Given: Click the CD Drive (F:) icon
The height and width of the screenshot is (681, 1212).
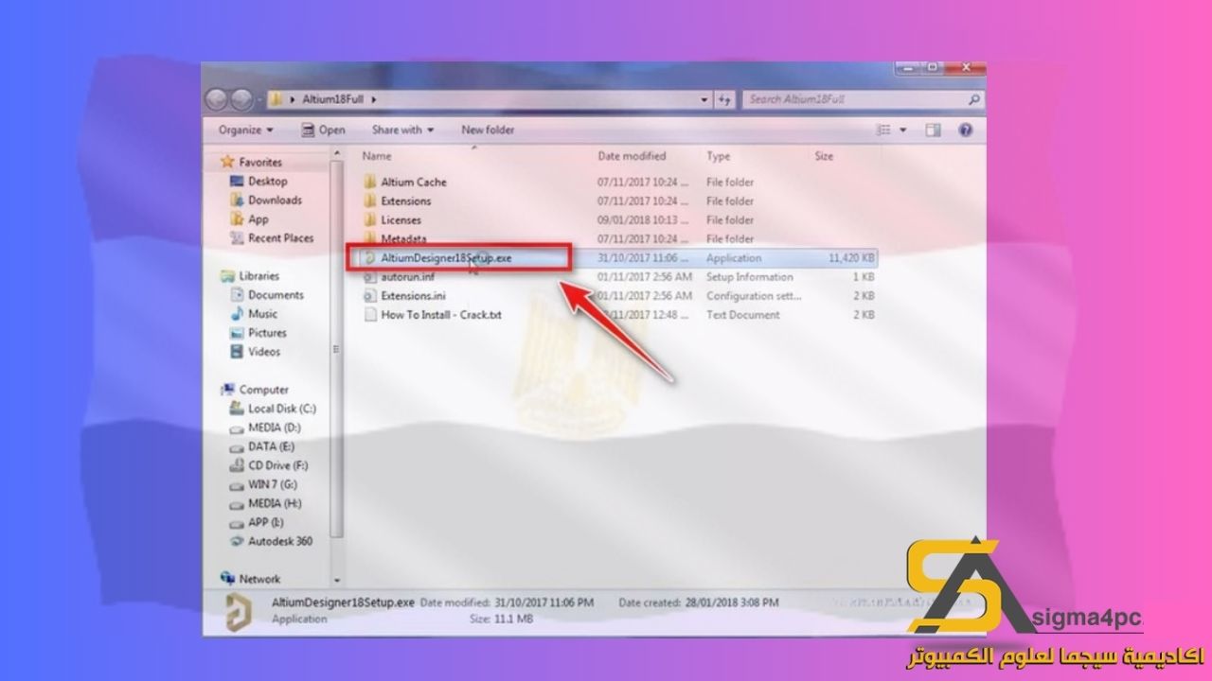Looking at the screenshot, I should 238,464.
